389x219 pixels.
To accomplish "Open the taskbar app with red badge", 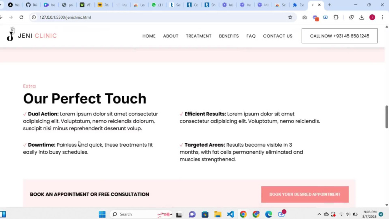I will pos(282,214).
